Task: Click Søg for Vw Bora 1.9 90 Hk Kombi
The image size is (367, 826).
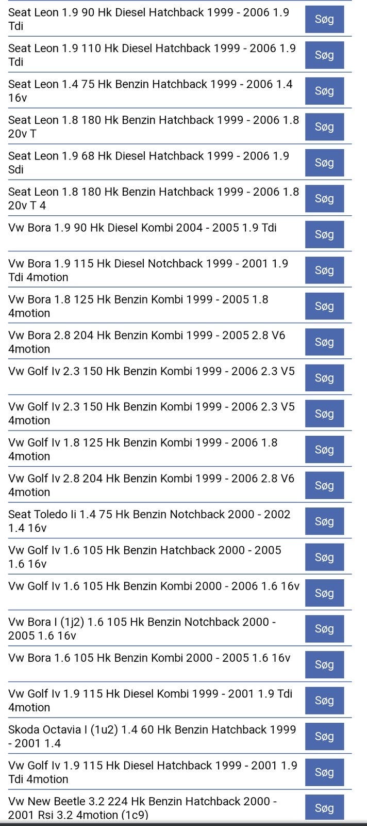Action: click(x=324, y=234)
